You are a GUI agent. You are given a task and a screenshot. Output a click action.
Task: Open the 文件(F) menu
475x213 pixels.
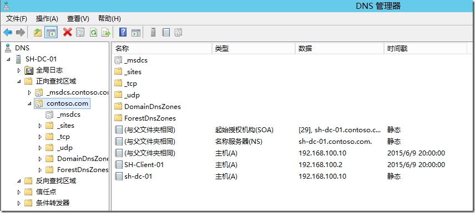[17, 19]
